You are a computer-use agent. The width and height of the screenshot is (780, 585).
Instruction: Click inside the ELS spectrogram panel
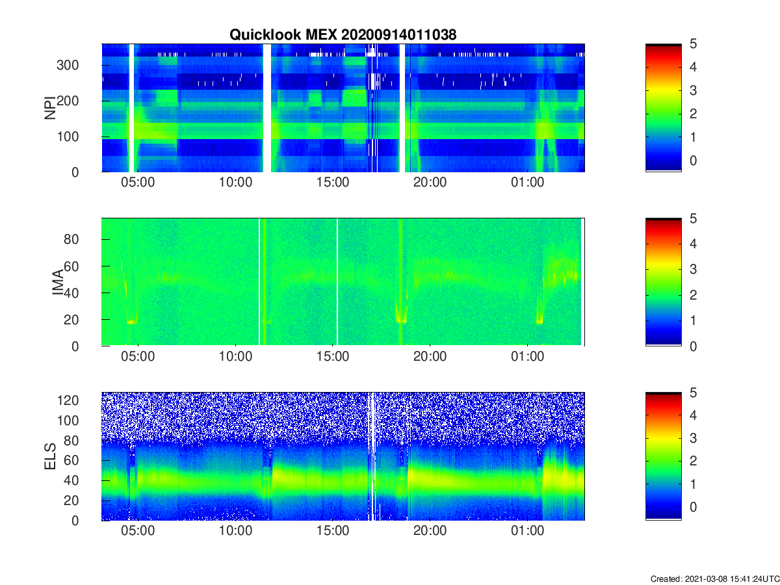343,456
